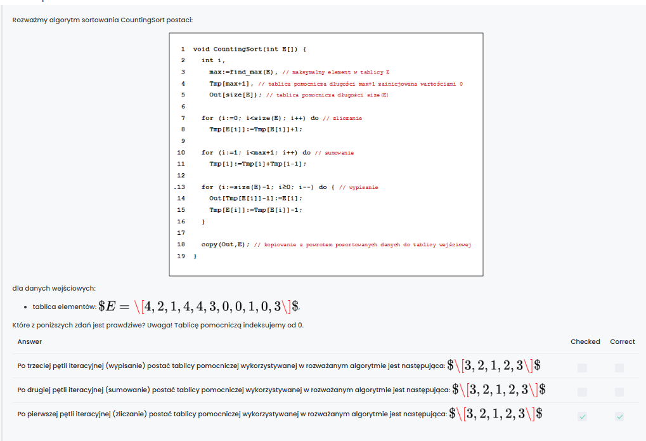
Task: Click the copy(Out,E) code line
Action: coord(225,244)
